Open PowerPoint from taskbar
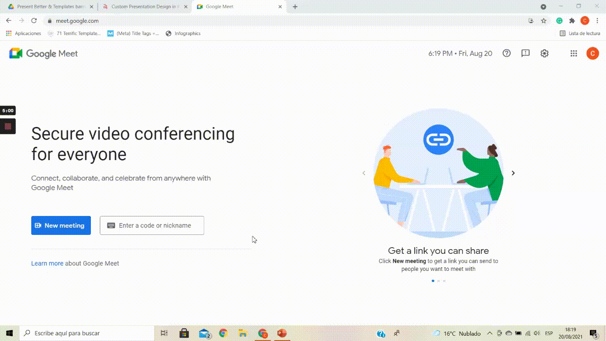The image size is (606, 341). (282, 333)
